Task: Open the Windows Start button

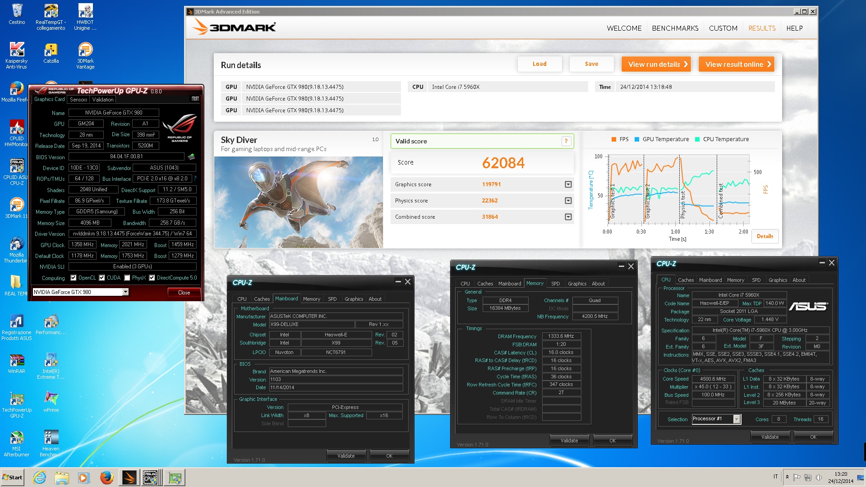Action: click(12, 478)
